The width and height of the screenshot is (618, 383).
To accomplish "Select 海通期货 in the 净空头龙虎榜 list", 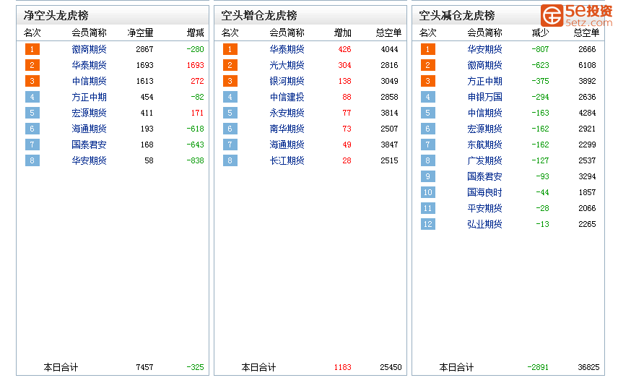I will [89, 129].
